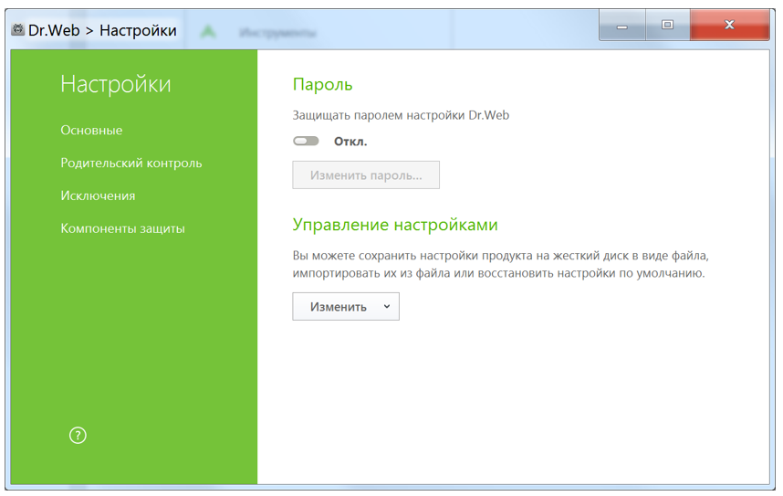Click the Настройки sidebar title
The width and height of the screenshot is (783, 496).
click(x=116, y=84)
